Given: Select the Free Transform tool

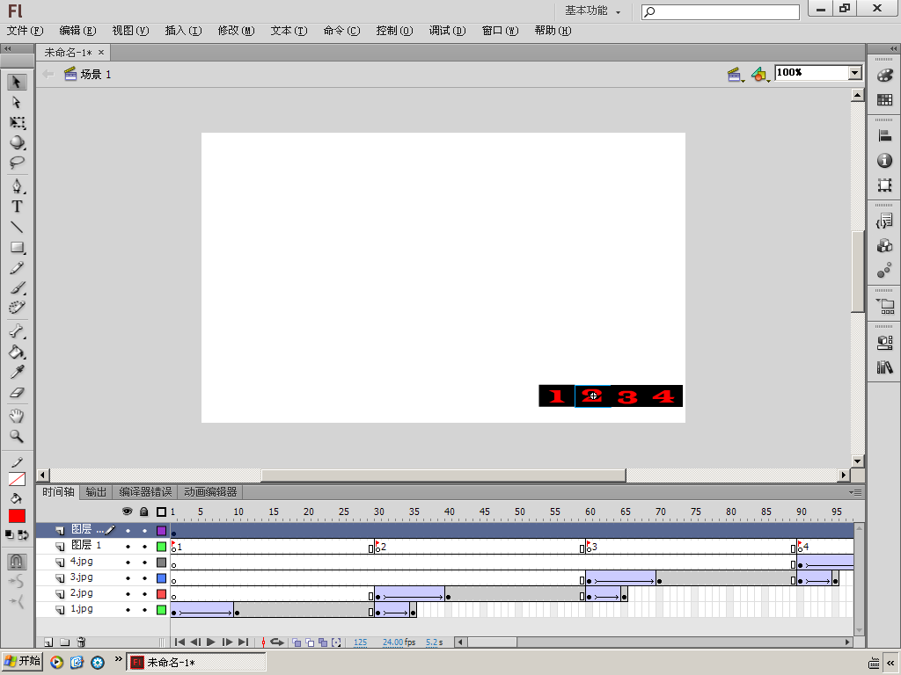Looking at the screenshot, I should (x=17, y=123).
